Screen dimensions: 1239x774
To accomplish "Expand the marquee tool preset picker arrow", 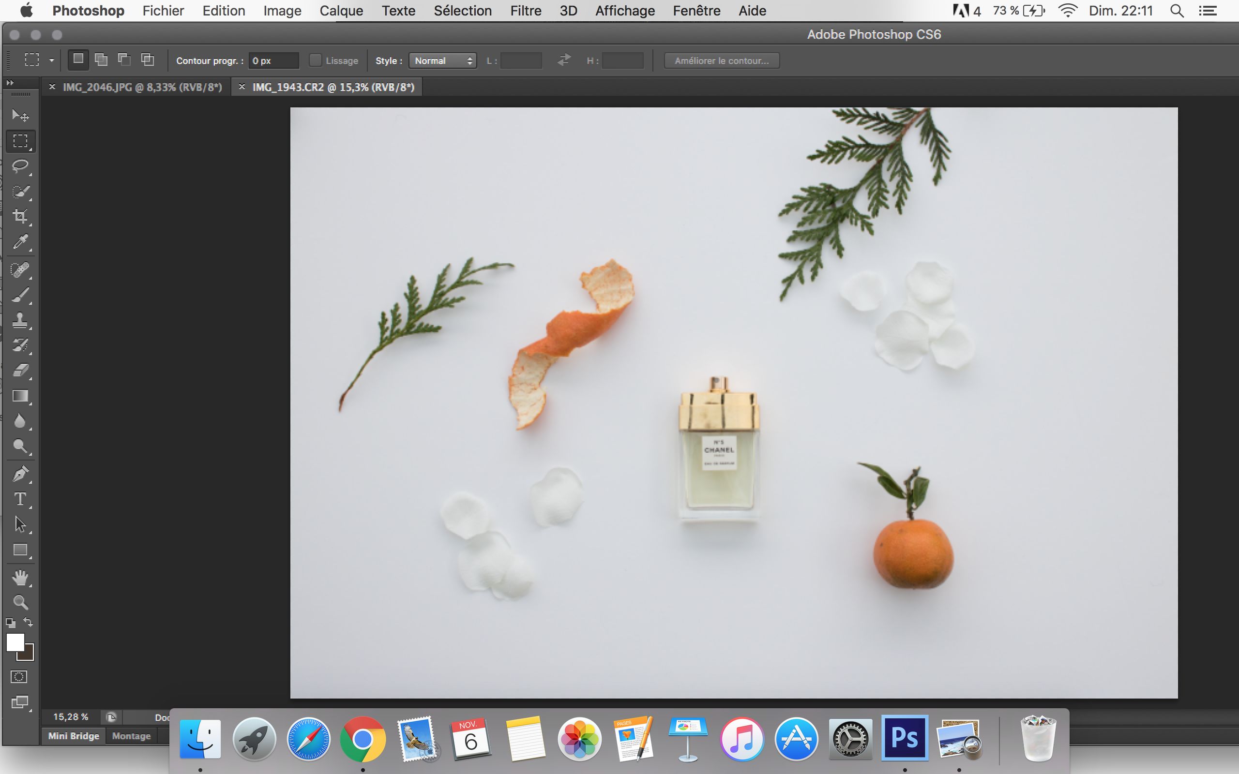I will pyautogui.click(x=52, y=60).
